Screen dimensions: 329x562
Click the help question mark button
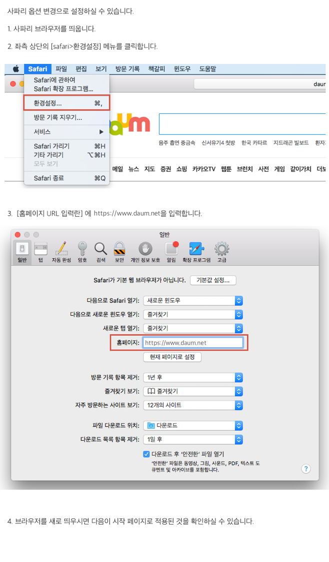pyautogui.click(x=305, y=469)
